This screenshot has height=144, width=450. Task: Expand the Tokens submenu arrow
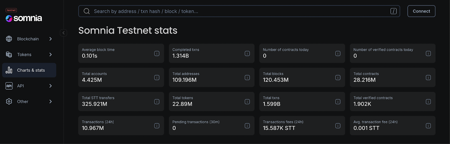pos(51,55)
